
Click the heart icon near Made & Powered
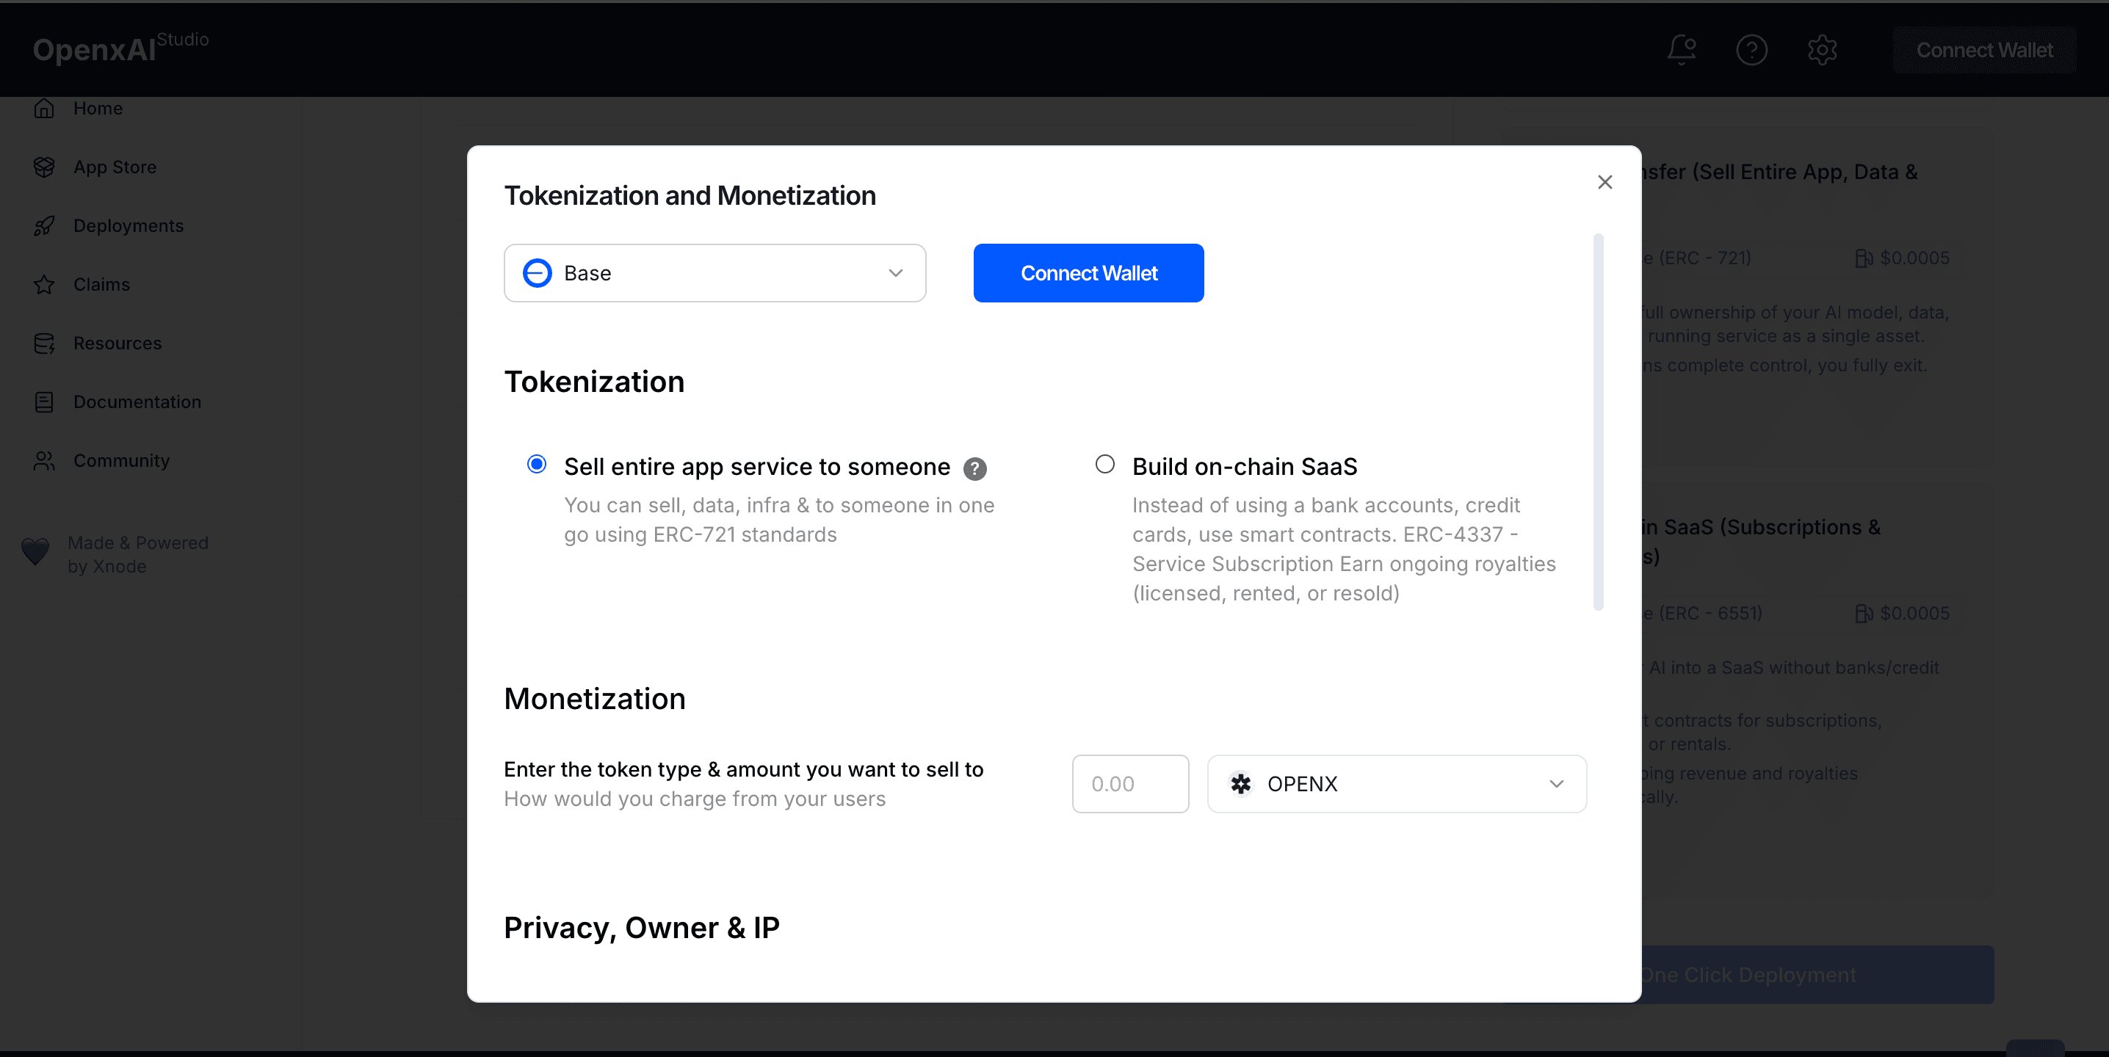(35, 552)
